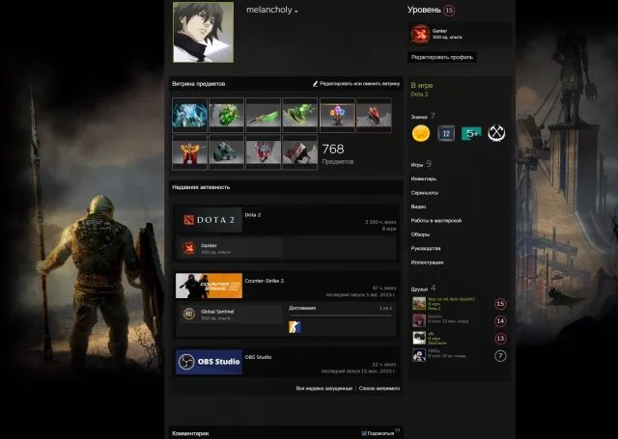Click the Counter-Strike 2 title link
The width and height of the screenshot is (618, 439).
coord(264,281)
